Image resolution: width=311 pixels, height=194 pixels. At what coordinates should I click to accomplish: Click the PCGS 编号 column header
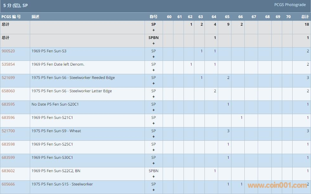click(x=11, y=17)
